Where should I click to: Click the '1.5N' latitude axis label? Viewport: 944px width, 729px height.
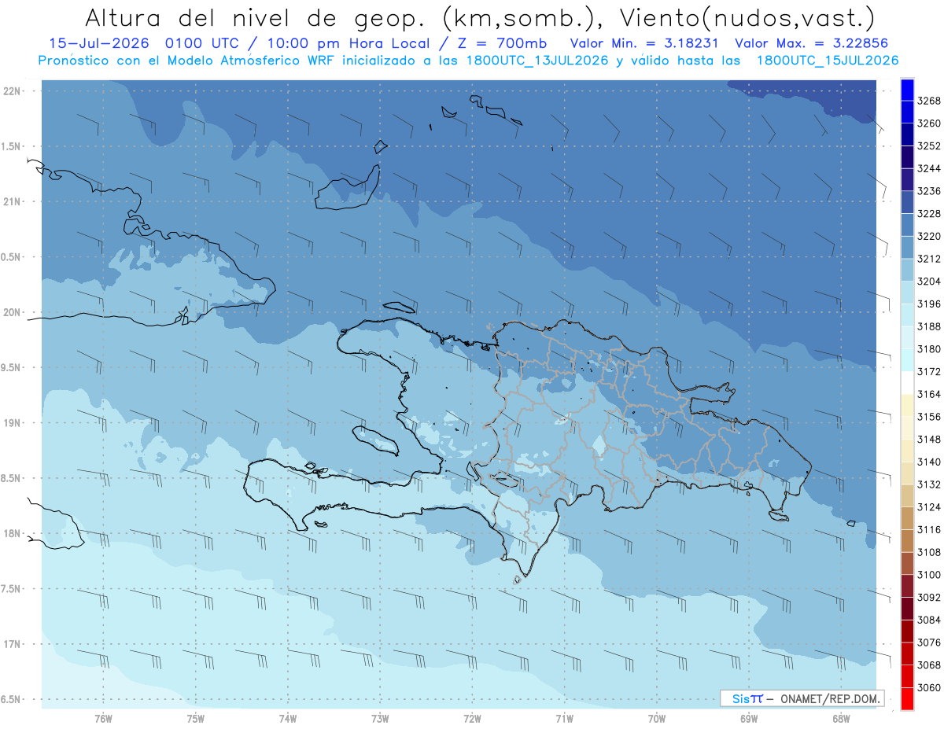pyautogui.click(x=12, y=146)
